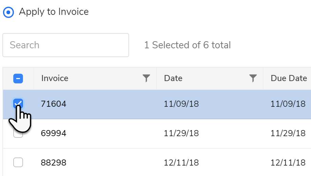
Task: Click into the Search field
Action: tap(66, 45)
